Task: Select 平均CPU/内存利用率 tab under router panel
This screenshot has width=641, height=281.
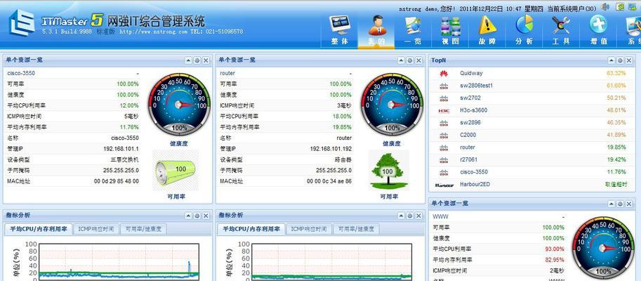Action: pos(251,229)
